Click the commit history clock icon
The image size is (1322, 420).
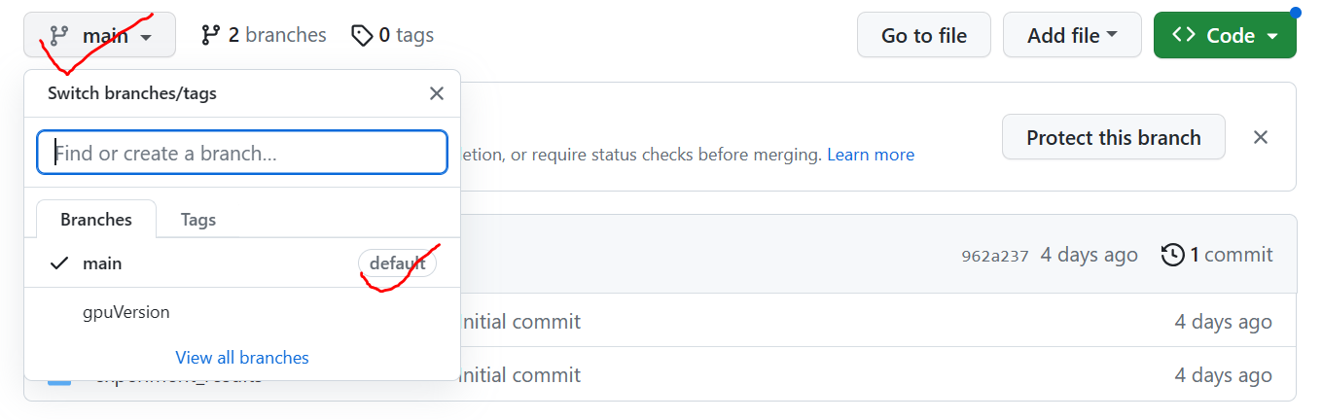pos(1173,255)
